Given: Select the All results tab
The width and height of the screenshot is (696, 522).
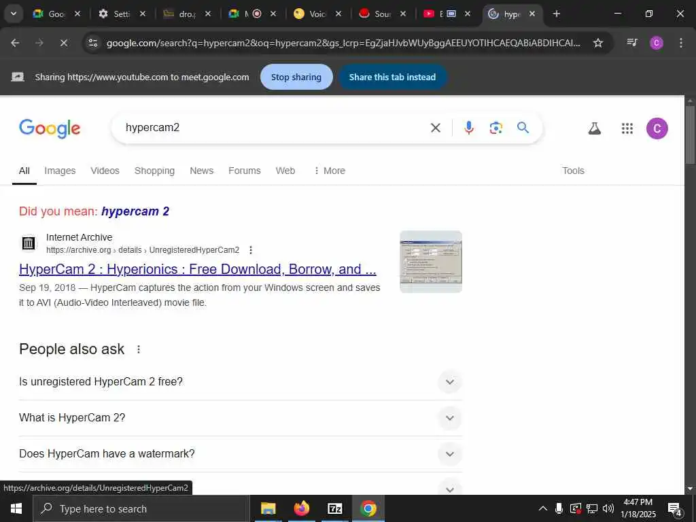Looking at the screenshot, I should point(24,171).
